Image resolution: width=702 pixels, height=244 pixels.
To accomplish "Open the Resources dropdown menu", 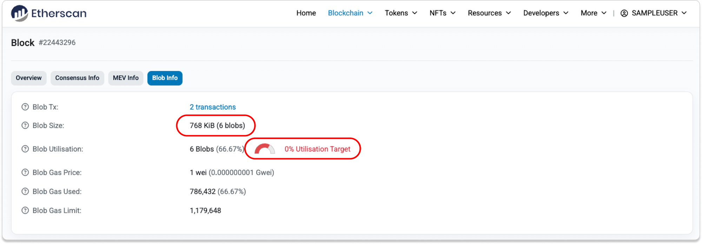I will pos(489,13).
